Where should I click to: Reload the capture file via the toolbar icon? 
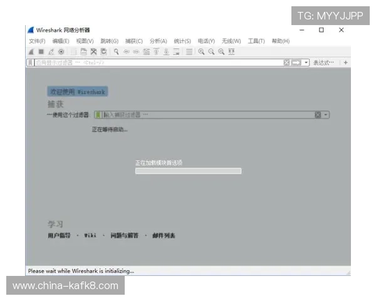pyautogui.click(x=103, y=51)
